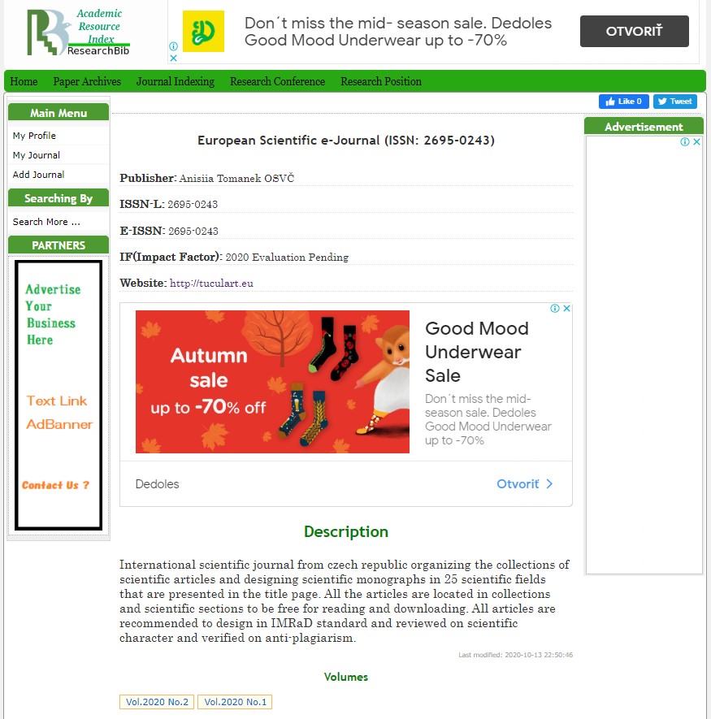Click the Contact Us ? link
Image resolution: width=711 pixels, height=719 pixels.
click(x=55, y=485)
